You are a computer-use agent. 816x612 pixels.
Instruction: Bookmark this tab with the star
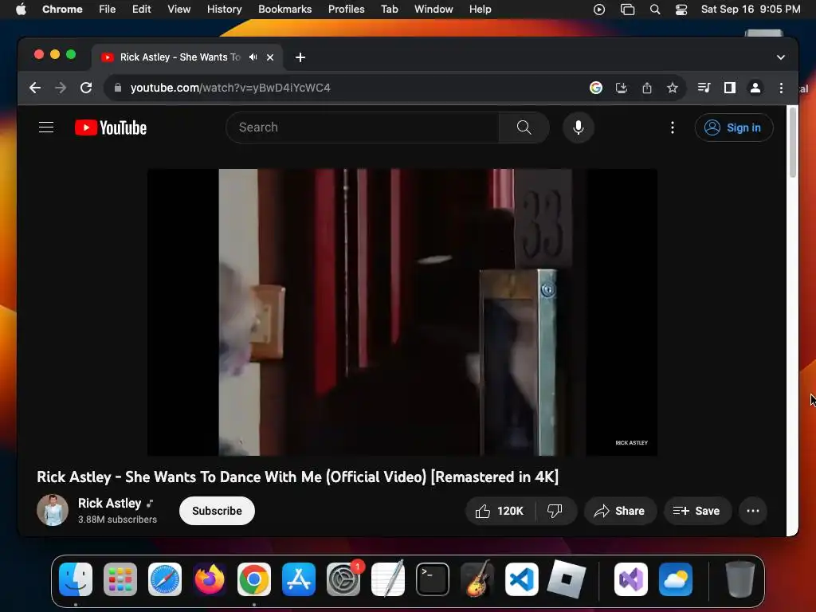pos(673,88)
